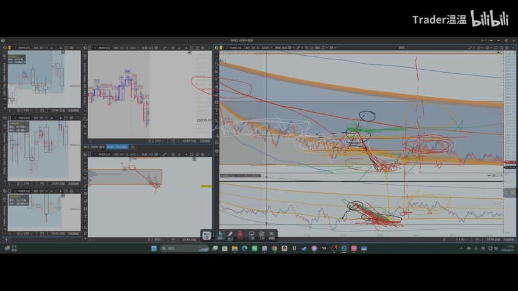
Task: Click fullscreen icon in top-middle chart toolbar
Action: click(x=192, y=48)
